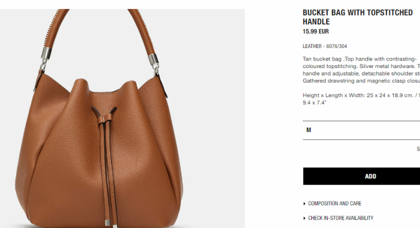Add the bucket bag to the cart

[x=361, y=176]
